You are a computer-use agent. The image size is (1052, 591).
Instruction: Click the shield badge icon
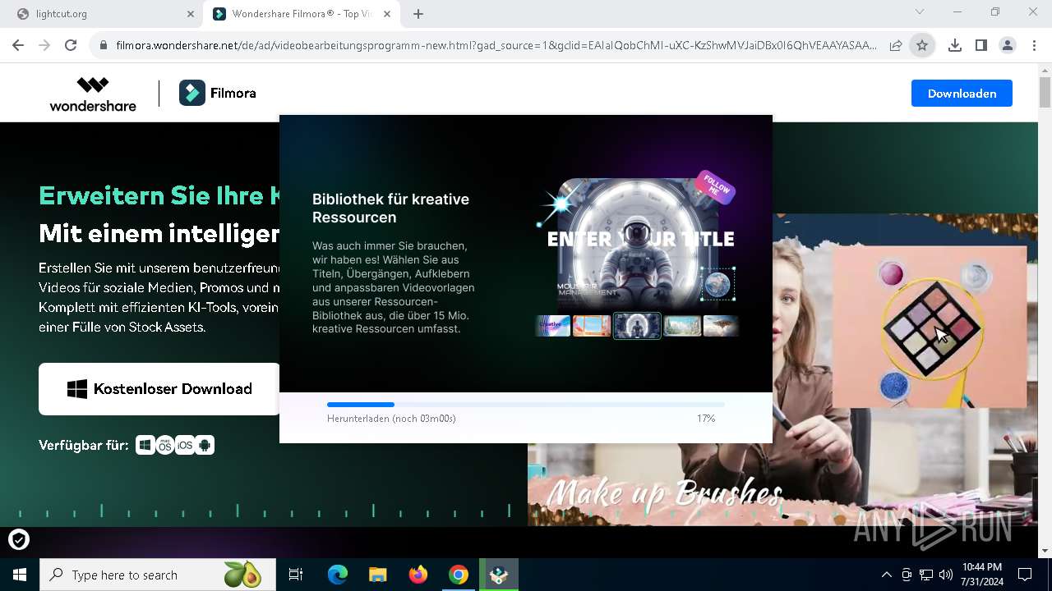(x=19, y=539)
